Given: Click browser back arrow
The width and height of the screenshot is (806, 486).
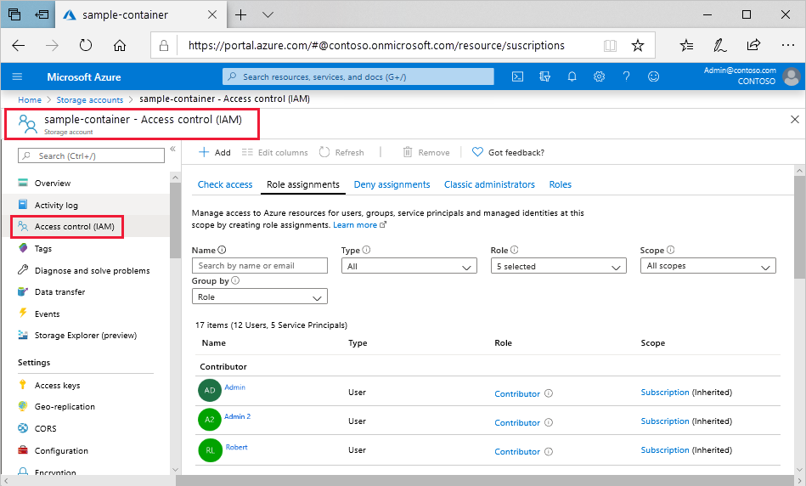Looking at the screenshot, I should click(x=19, y=45).
